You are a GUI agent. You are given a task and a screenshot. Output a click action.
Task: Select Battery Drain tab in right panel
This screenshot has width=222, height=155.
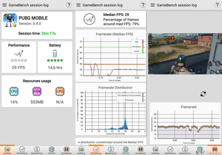tap(185, 150)
